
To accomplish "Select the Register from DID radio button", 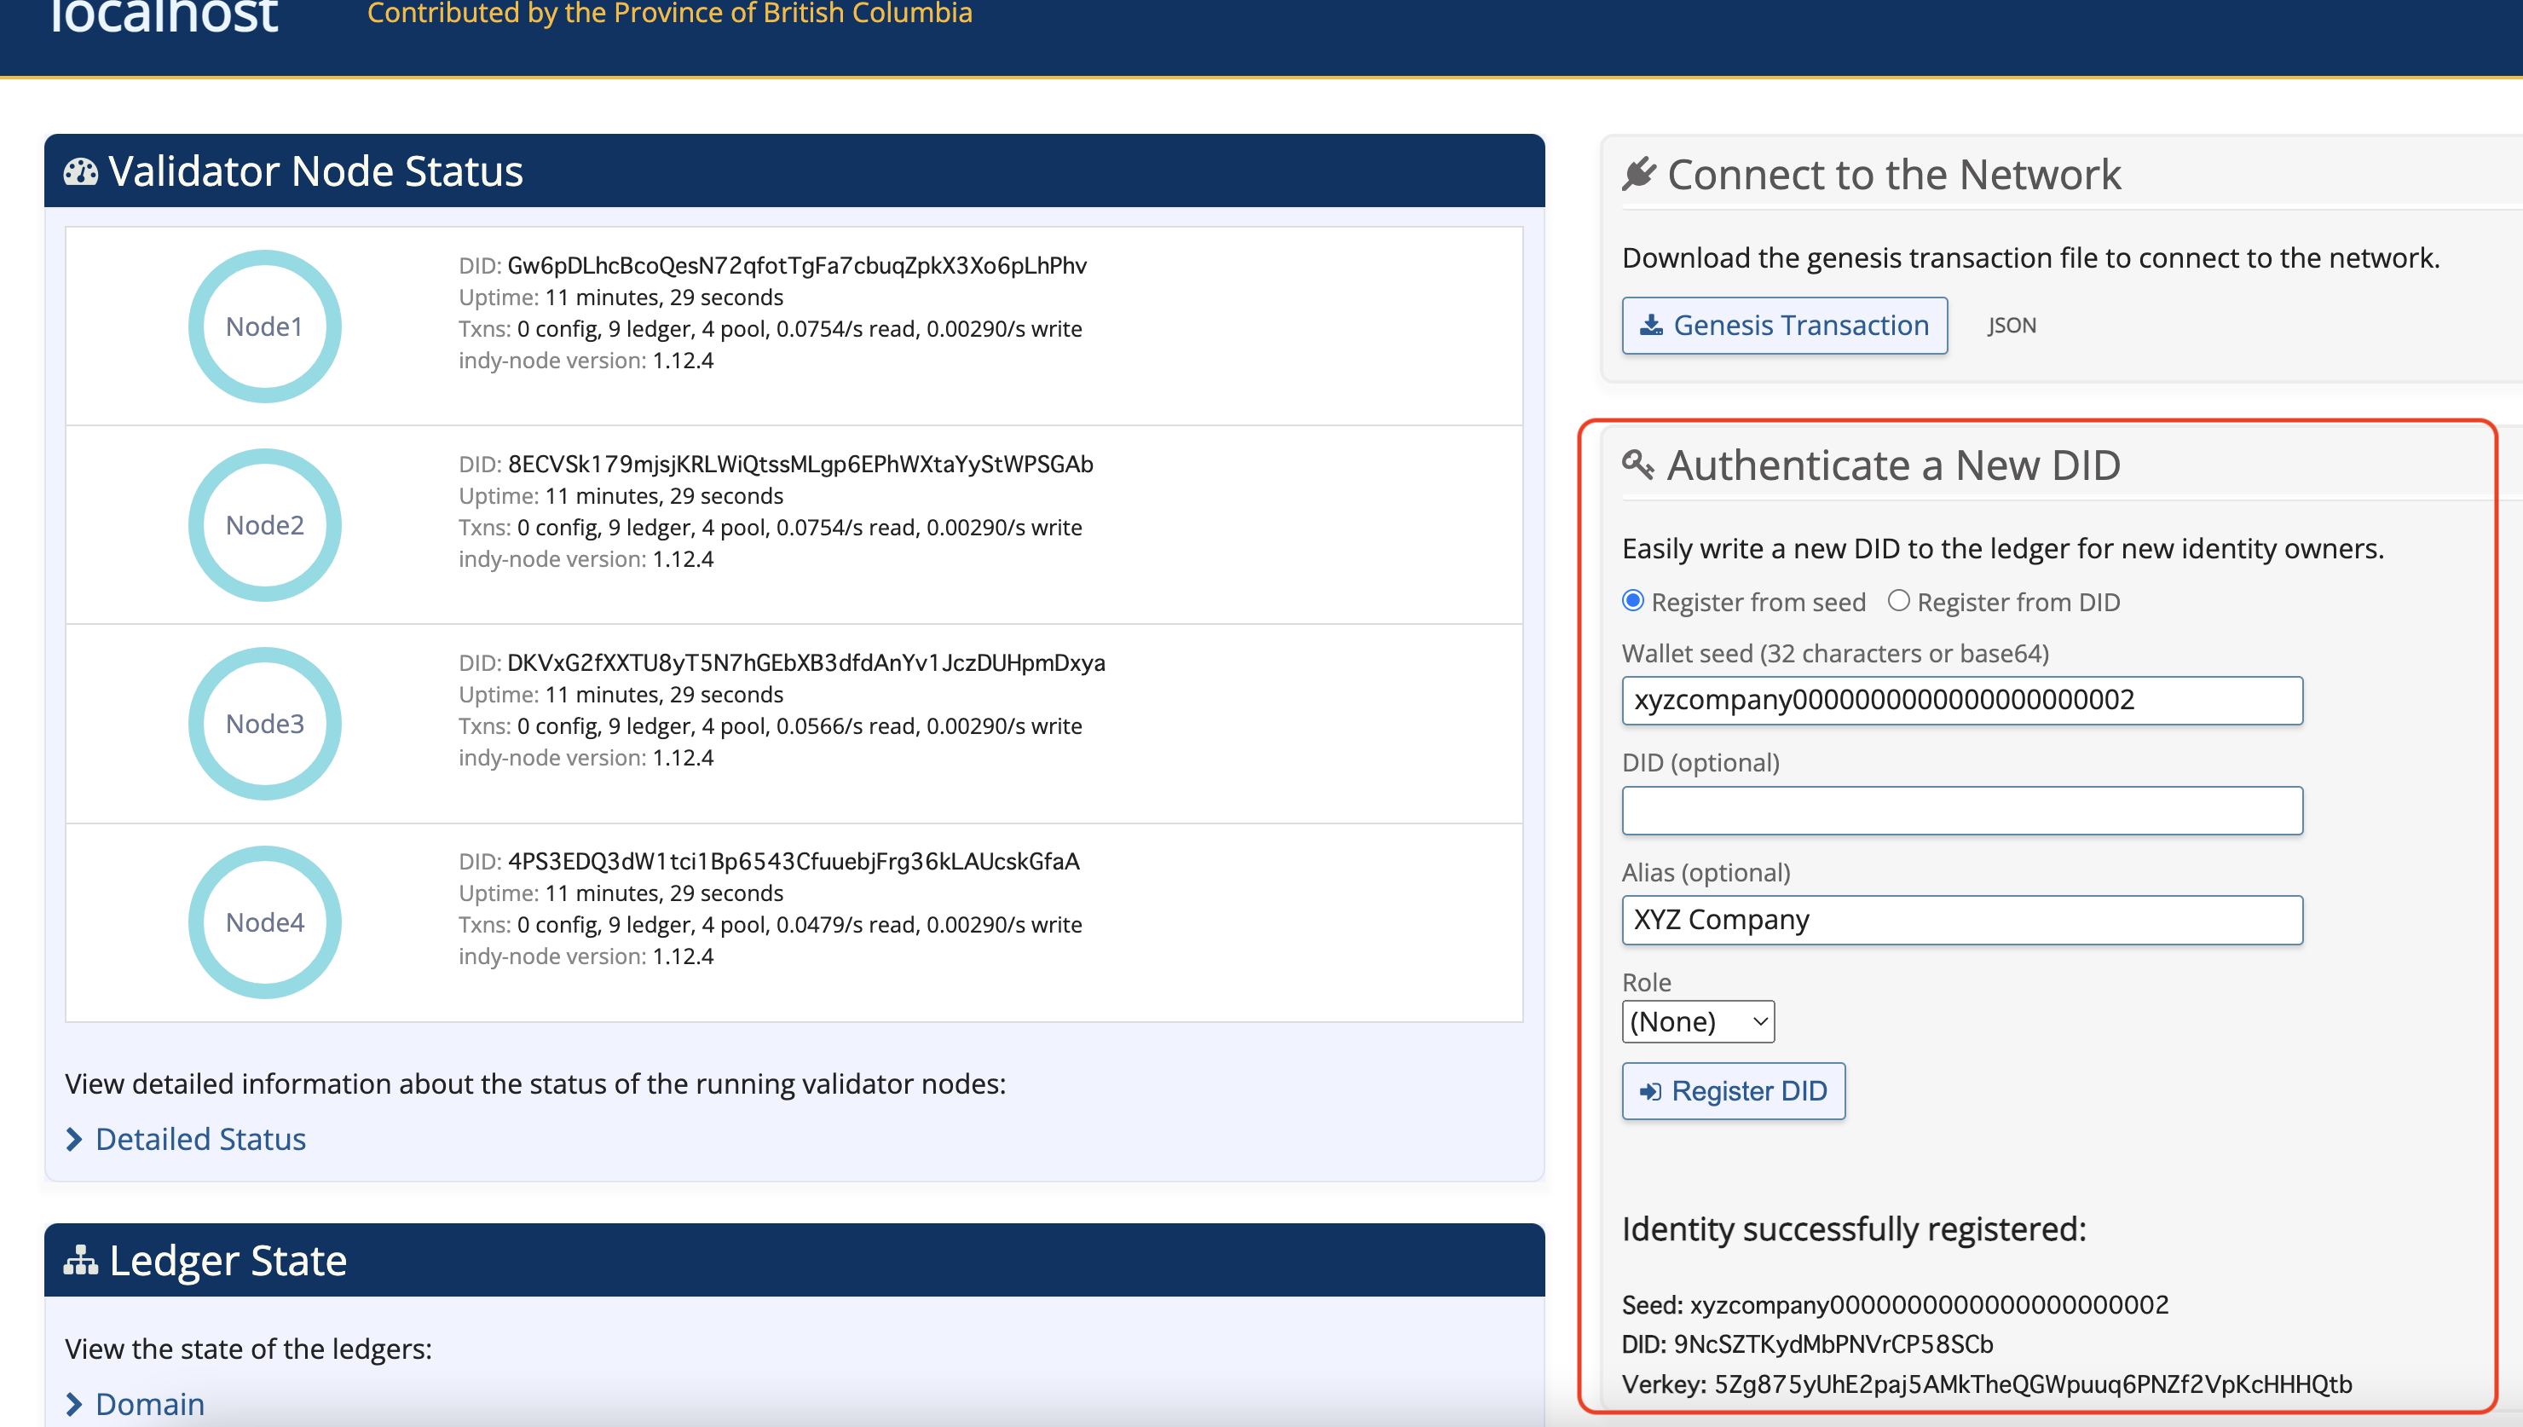I will (x=1899, y=601).
